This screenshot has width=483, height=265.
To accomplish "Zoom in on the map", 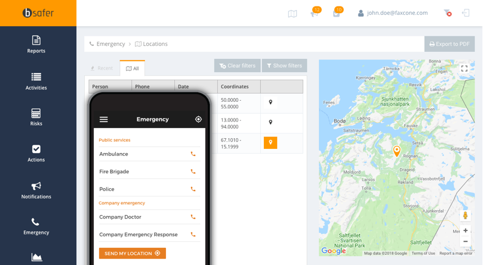I will (465, 230).
